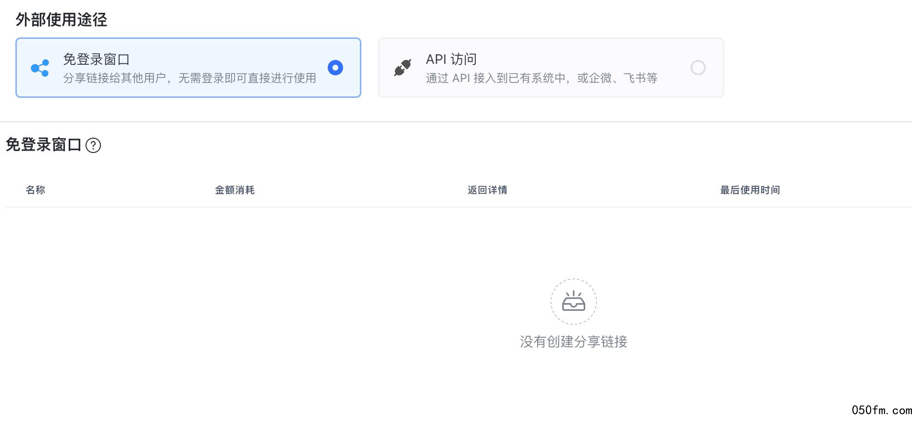Click the 通过 API 接入到已有系统中 description
The width and height of the screenshot is (912, 424).
[x=542, y=78]
